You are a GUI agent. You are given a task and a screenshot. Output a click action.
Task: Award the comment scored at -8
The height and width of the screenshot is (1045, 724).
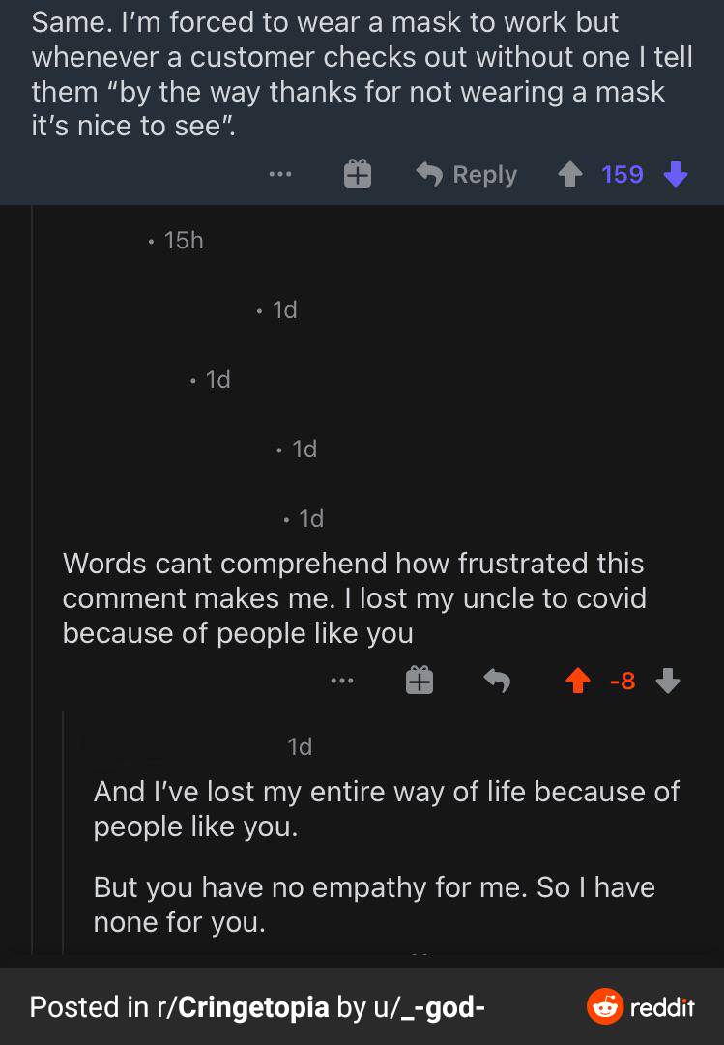420,680
